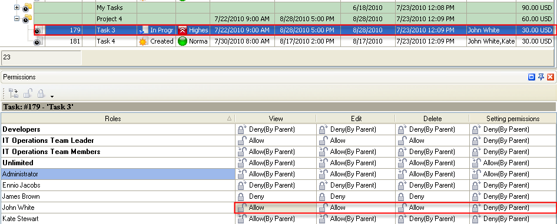The height and width of the screenshot is (224, 557).
Task: Click the Task 3 Highest priority icon
Action: [183, 30]
